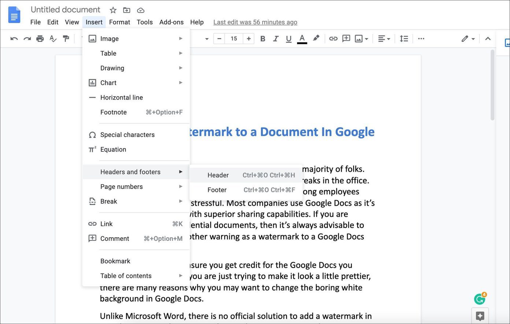Click the Undo arrow
The height and width of the screenshot is (324, 510).
pos(14,38)
